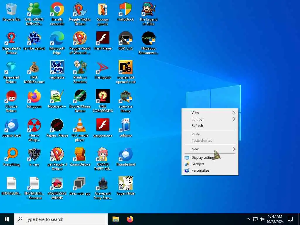The width and height of the screenshot is (300, 225).
Task: Open the Action Center notifications icon
Action: coord(290,219)
